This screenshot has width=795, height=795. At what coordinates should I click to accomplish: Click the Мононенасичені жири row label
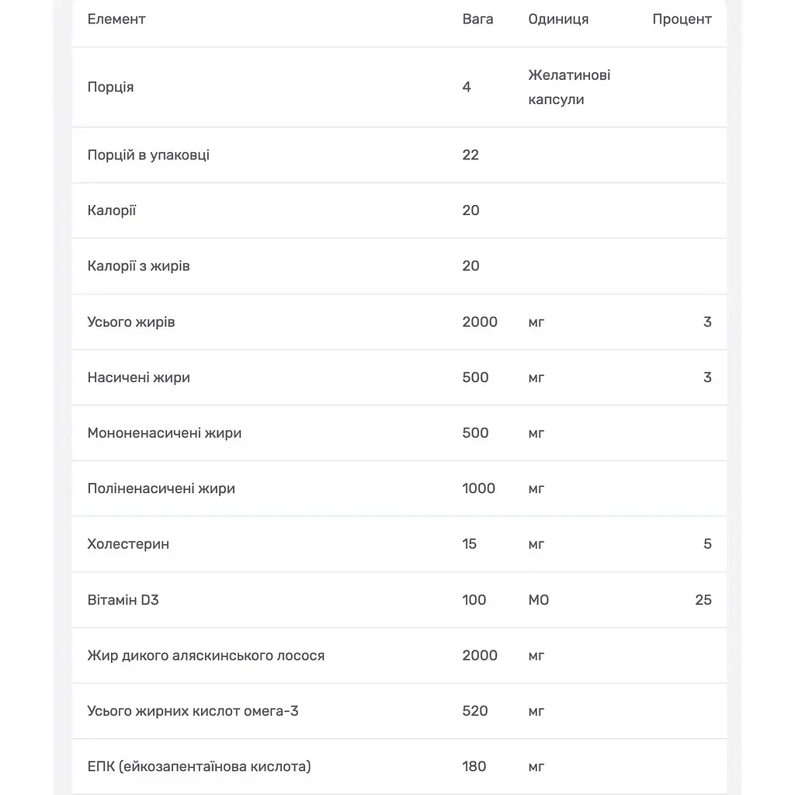click(165, 433)
